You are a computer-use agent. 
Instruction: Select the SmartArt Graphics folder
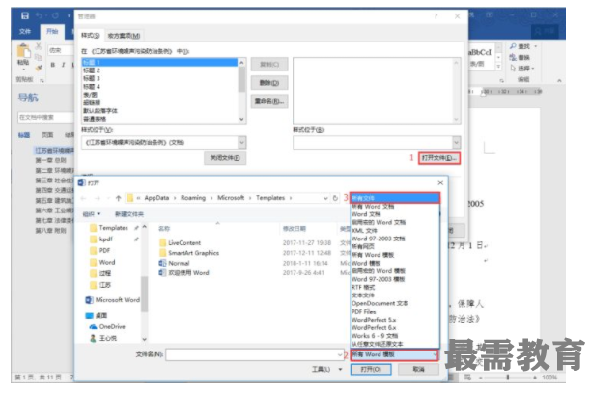[189, 253]
